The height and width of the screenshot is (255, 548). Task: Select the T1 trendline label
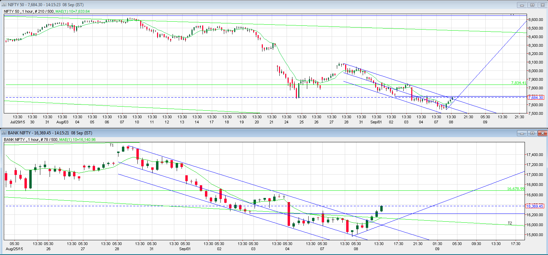point(112,145)
